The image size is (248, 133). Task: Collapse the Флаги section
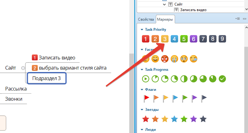(x=142, y=90)
